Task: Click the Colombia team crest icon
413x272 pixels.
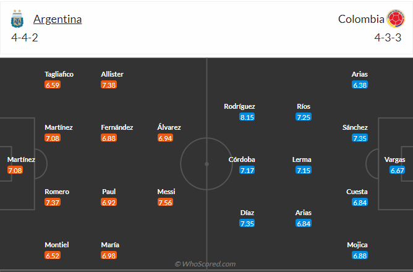Action: click(x=395, y=19)
